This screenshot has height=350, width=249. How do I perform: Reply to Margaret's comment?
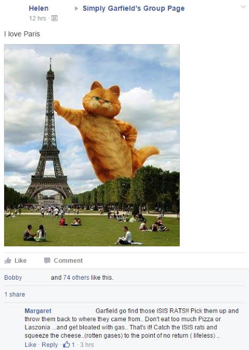point(50,345)
